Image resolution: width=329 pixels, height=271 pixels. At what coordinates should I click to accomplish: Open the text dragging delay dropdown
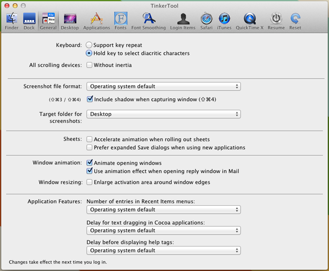pyautogui.click(x=164, y=231)
